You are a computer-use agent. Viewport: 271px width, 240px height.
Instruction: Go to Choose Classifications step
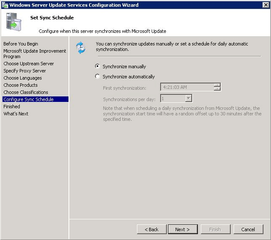26,92
